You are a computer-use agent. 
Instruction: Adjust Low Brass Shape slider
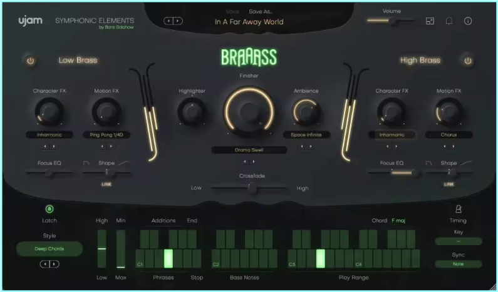[106, 173]
